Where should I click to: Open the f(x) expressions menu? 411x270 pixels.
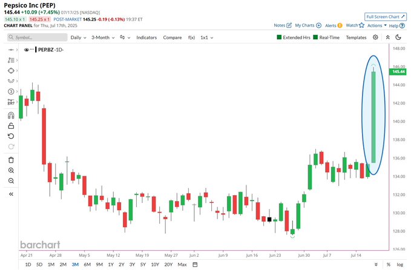192,37
